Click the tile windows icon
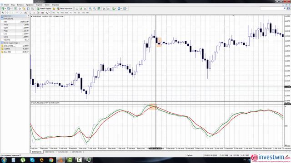This screenshot has width=291, height=163. click(99, 9)
